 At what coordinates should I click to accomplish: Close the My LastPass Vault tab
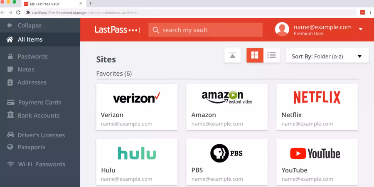point(81,4)
